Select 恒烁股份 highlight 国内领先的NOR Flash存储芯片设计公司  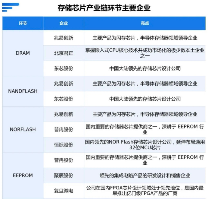point(145,145)
